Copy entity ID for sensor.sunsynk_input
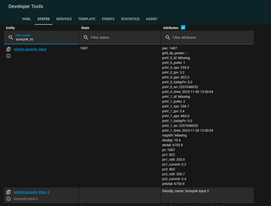This screenshot has height=206, width=271. 8,49
